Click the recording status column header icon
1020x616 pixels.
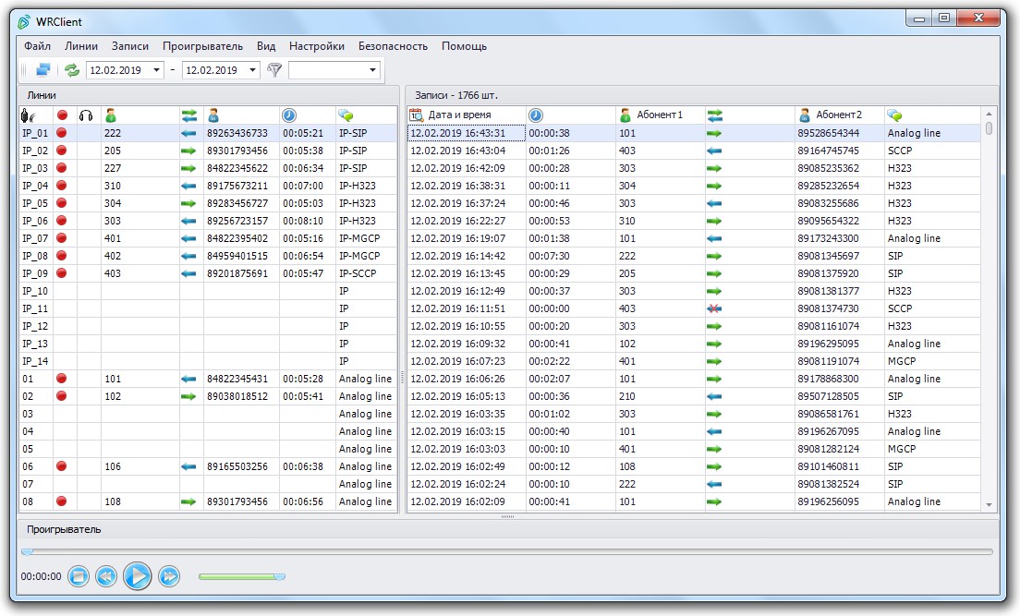62,115
